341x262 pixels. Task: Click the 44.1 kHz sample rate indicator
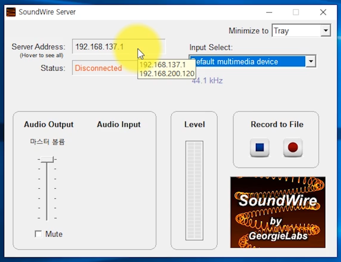pos(206,81)
